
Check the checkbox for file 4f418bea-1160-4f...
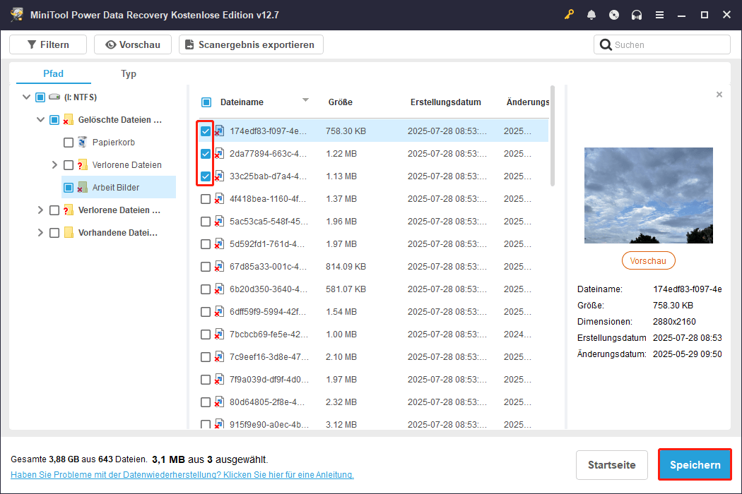click(204, 198)
